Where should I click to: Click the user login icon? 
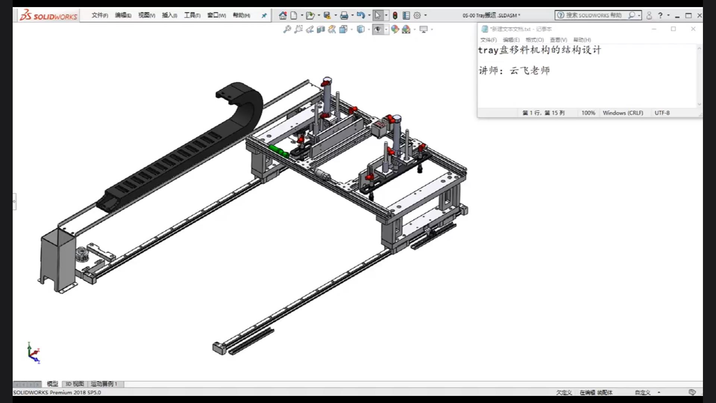click(x=649, y=15)
